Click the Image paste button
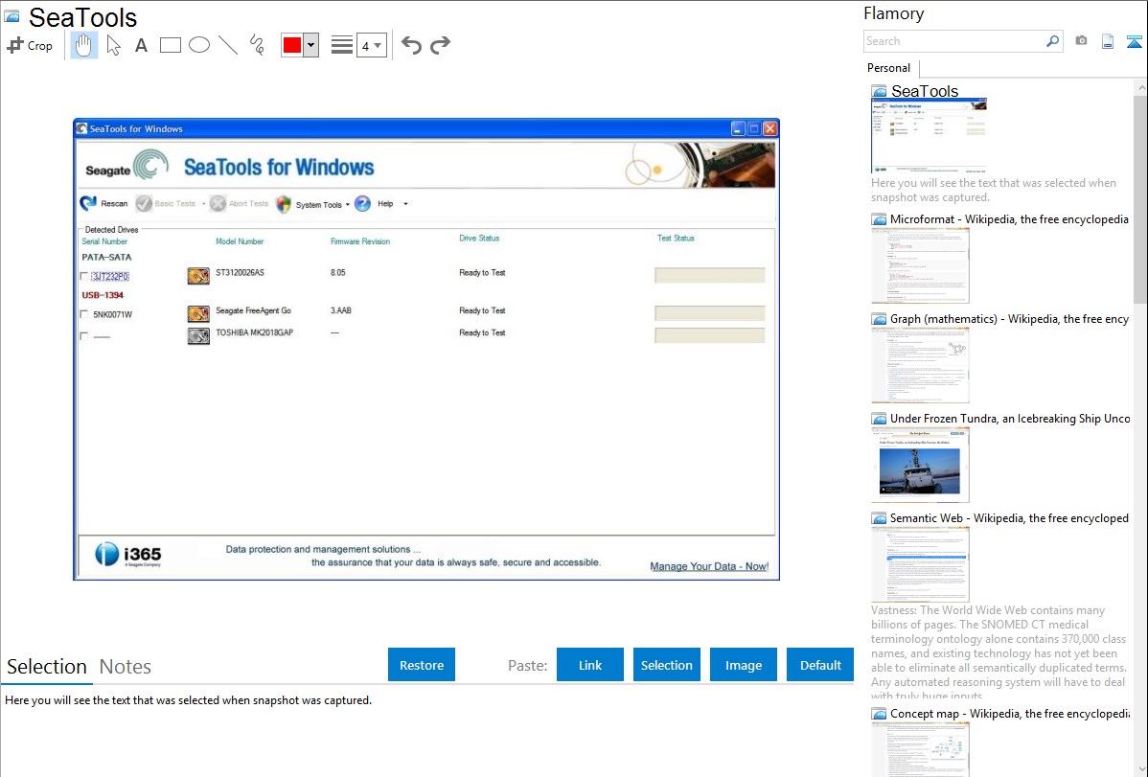Viewport: 1148px width, 777px height. click(744, 664)
